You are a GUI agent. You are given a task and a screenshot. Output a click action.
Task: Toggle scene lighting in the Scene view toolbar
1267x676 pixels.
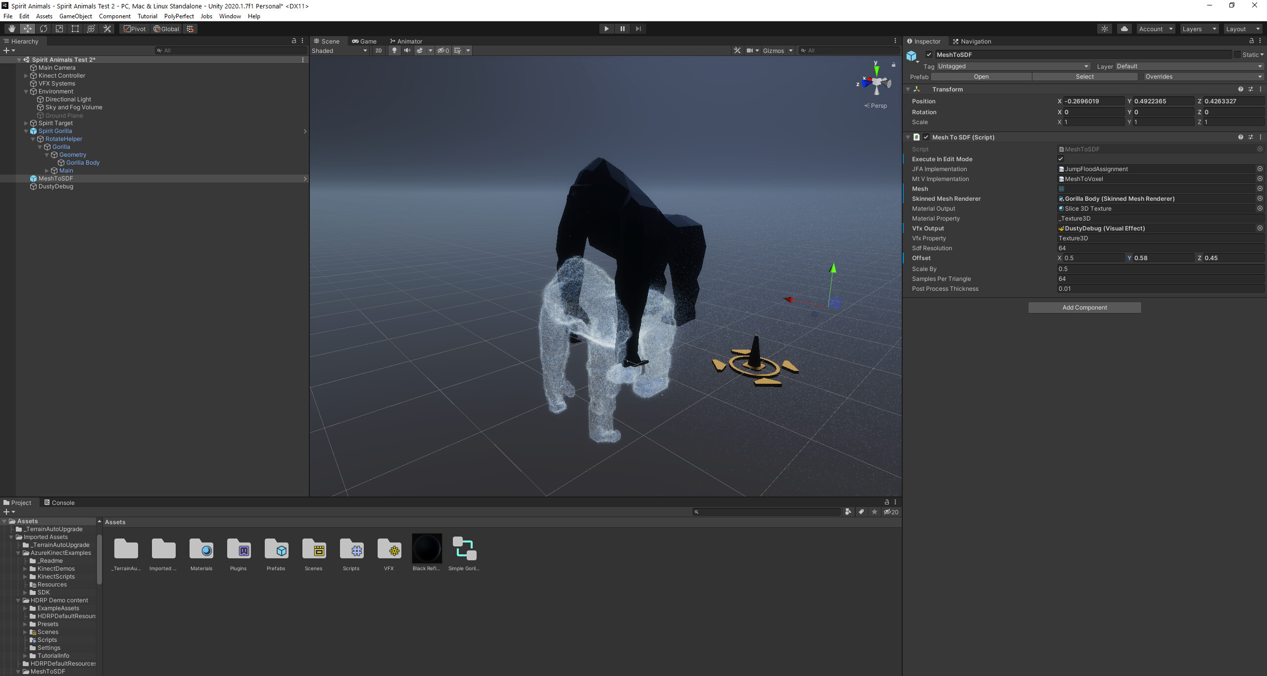(x=394, y=50)
